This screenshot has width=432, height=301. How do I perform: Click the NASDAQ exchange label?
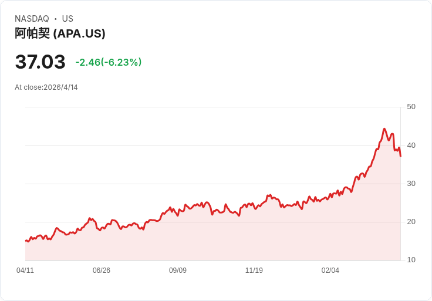(32, 19)
